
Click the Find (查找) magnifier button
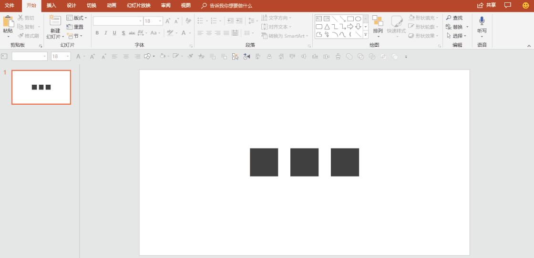point(454,18)
